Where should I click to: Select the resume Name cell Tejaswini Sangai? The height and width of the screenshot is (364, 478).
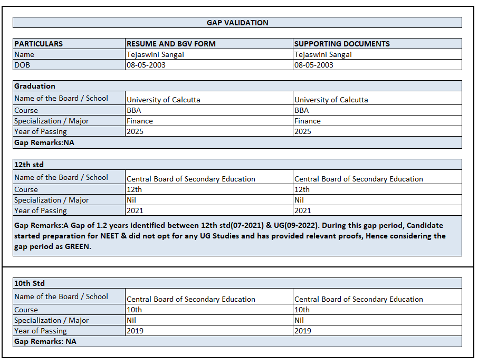(x=209, y=54)
